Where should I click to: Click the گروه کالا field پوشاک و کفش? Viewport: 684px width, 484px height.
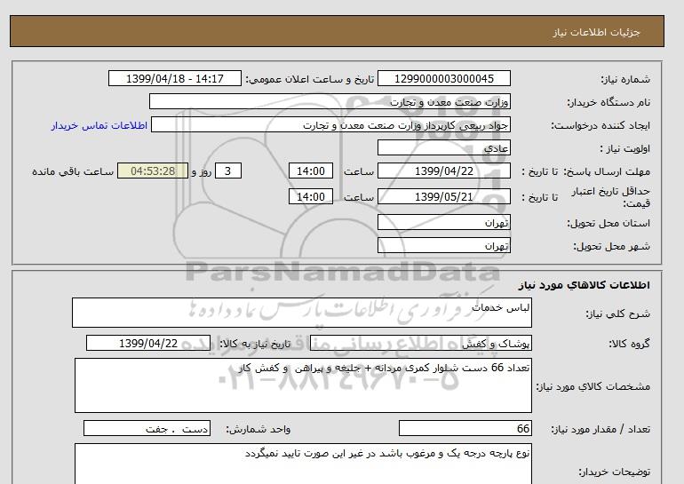tap(420, 343)
